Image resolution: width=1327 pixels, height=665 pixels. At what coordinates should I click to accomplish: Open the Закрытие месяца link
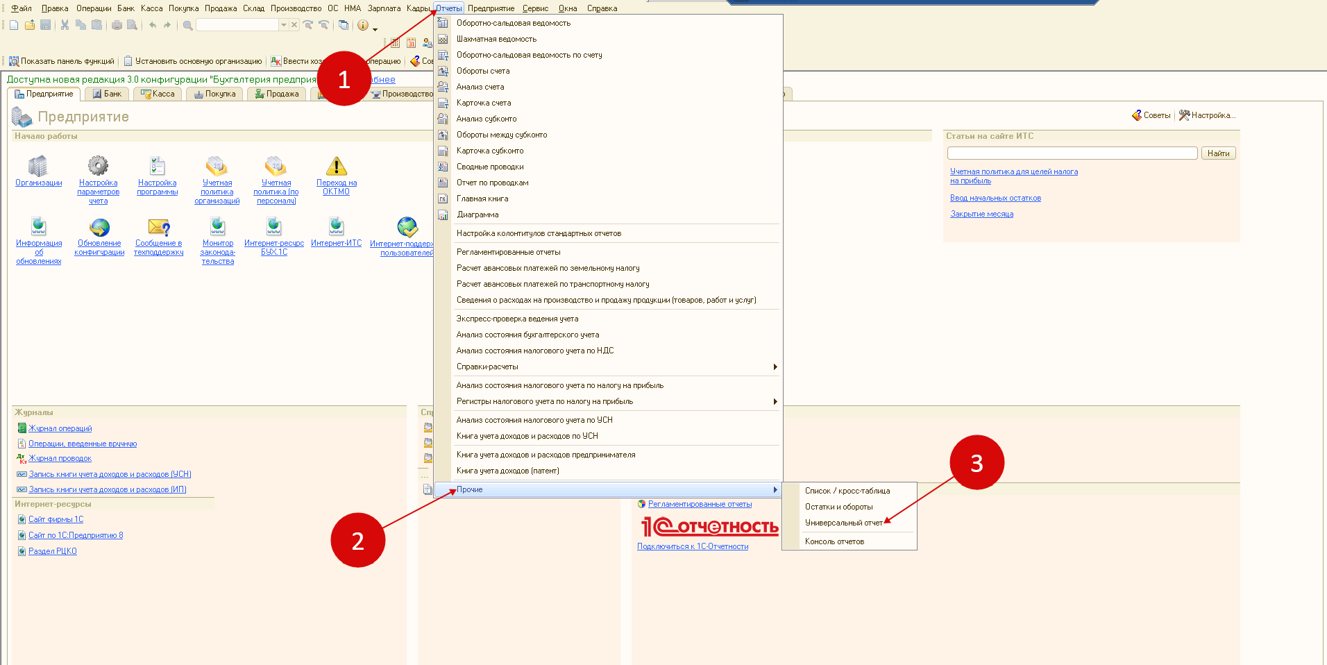(x=981, y=214)
